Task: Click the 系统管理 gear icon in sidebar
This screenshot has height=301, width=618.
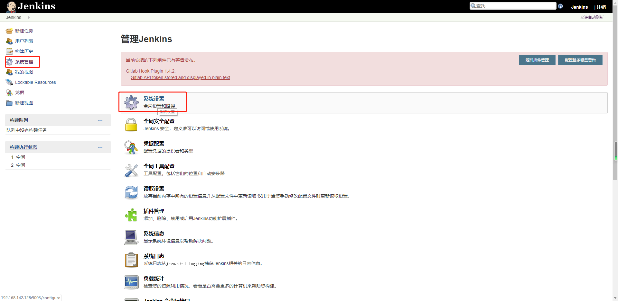Action: (x=9, y=62)
